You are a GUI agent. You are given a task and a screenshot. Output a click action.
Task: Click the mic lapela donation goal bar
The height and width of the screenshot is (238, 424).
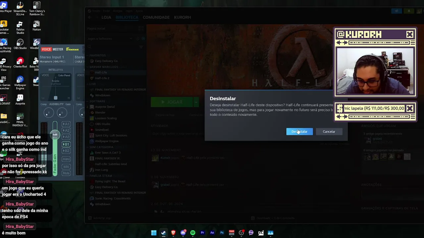click(374, 108)
